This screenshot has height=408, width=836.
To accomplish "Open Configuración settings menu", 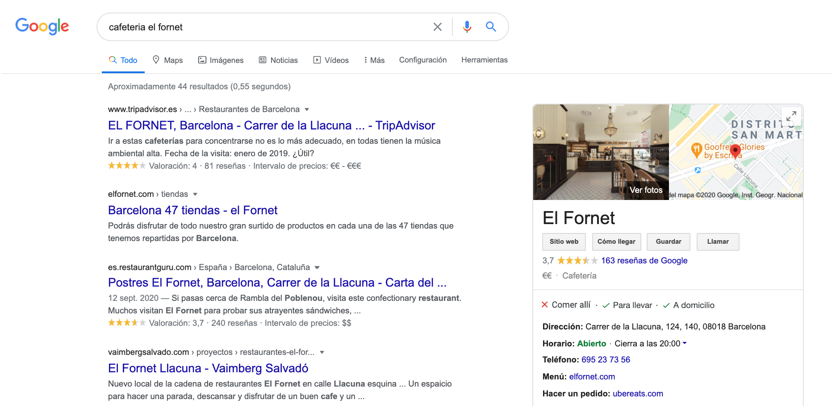I will point(423,60).
